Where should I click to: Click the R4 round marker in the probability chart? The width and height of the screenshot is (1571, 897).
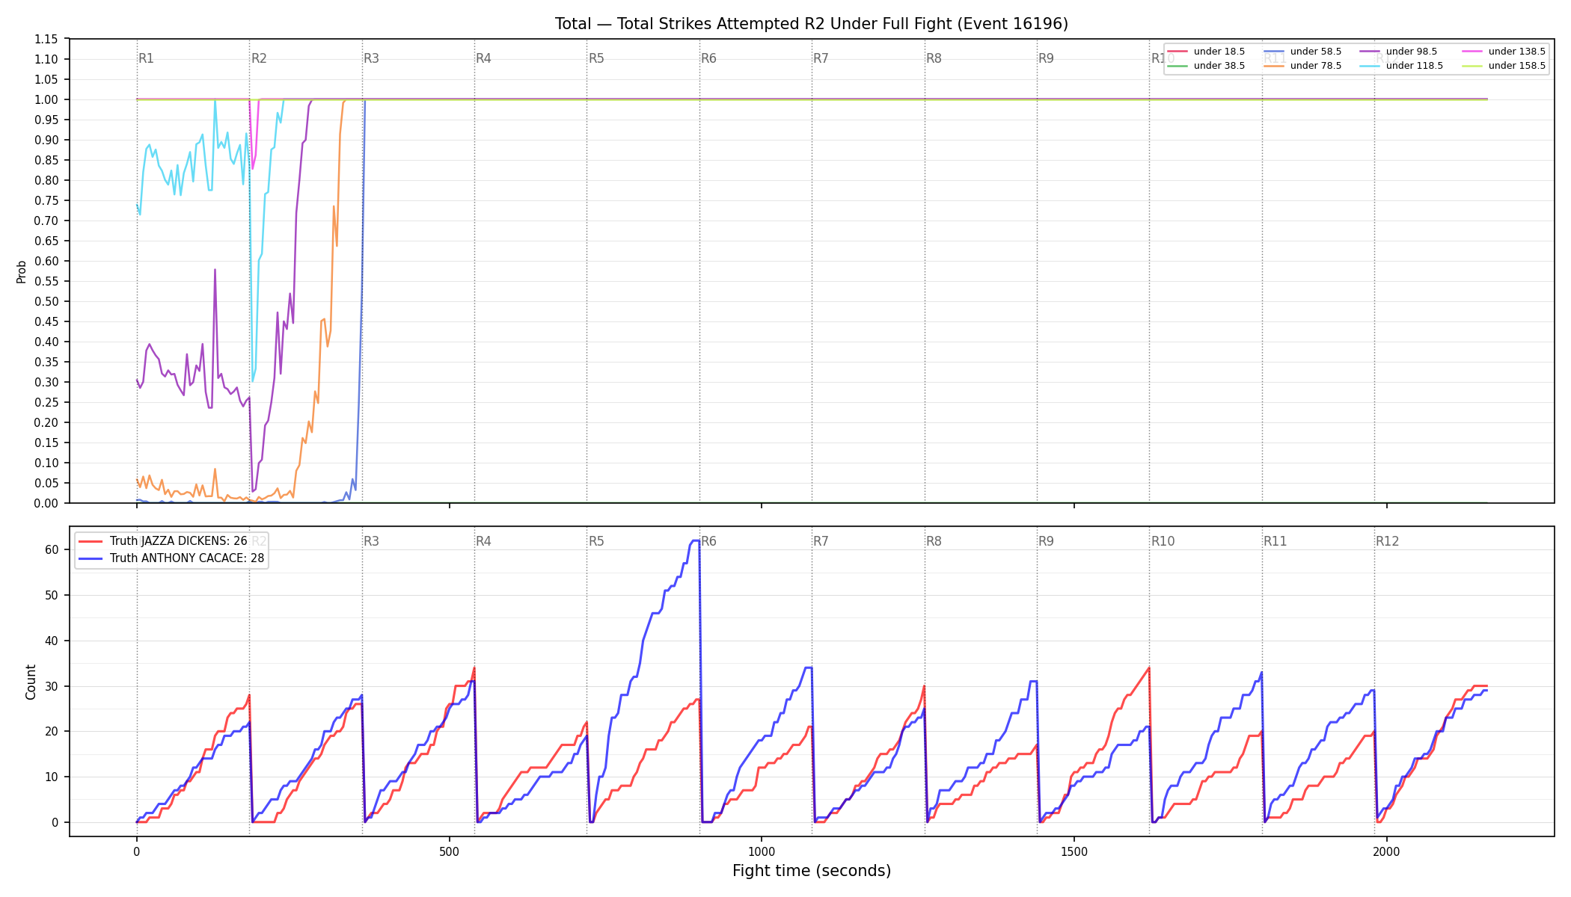point(484,58)
